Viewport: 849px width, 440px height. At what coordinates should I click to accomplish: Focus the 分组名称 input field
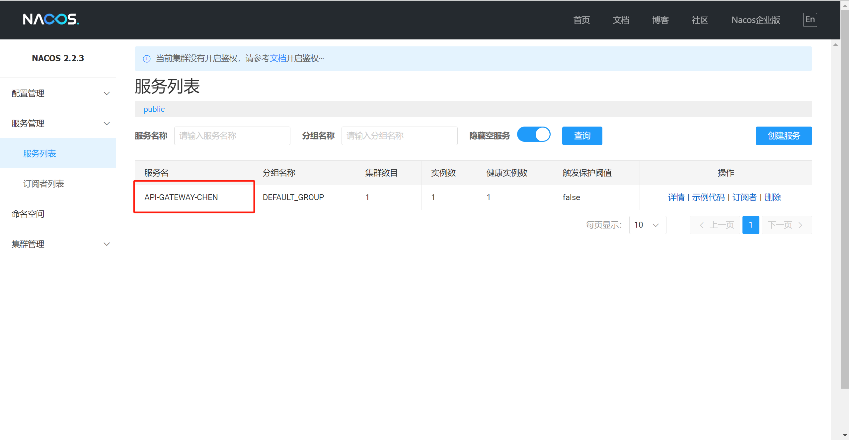coord(399,136)
